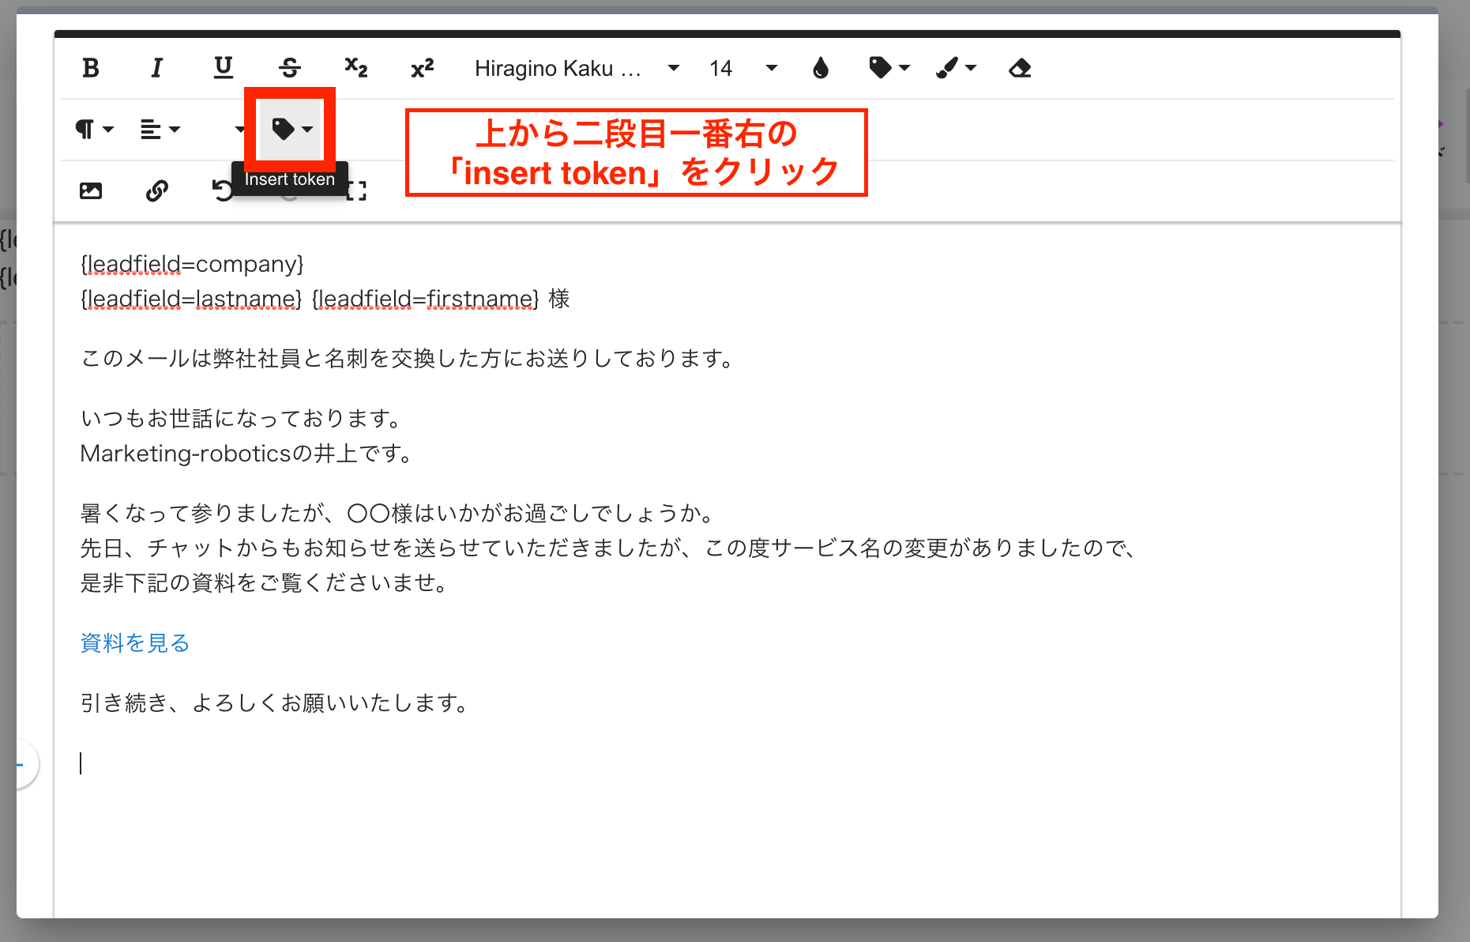Click the Insert token tag button

(291, 129)
